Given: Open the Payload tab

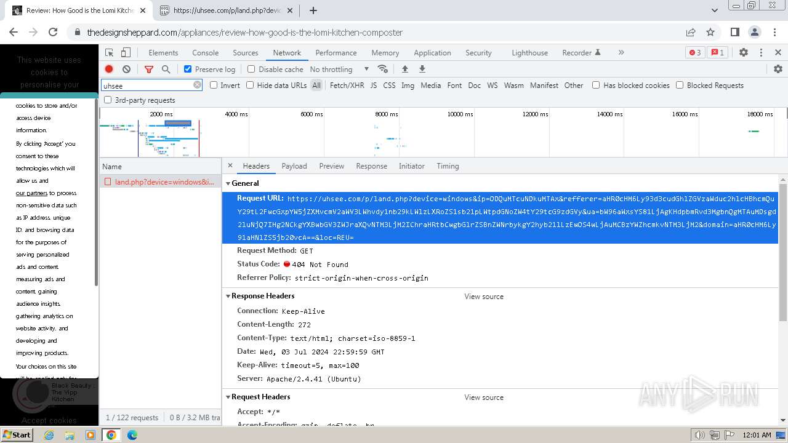Looking at the screenshot, I should pos(294,166).
